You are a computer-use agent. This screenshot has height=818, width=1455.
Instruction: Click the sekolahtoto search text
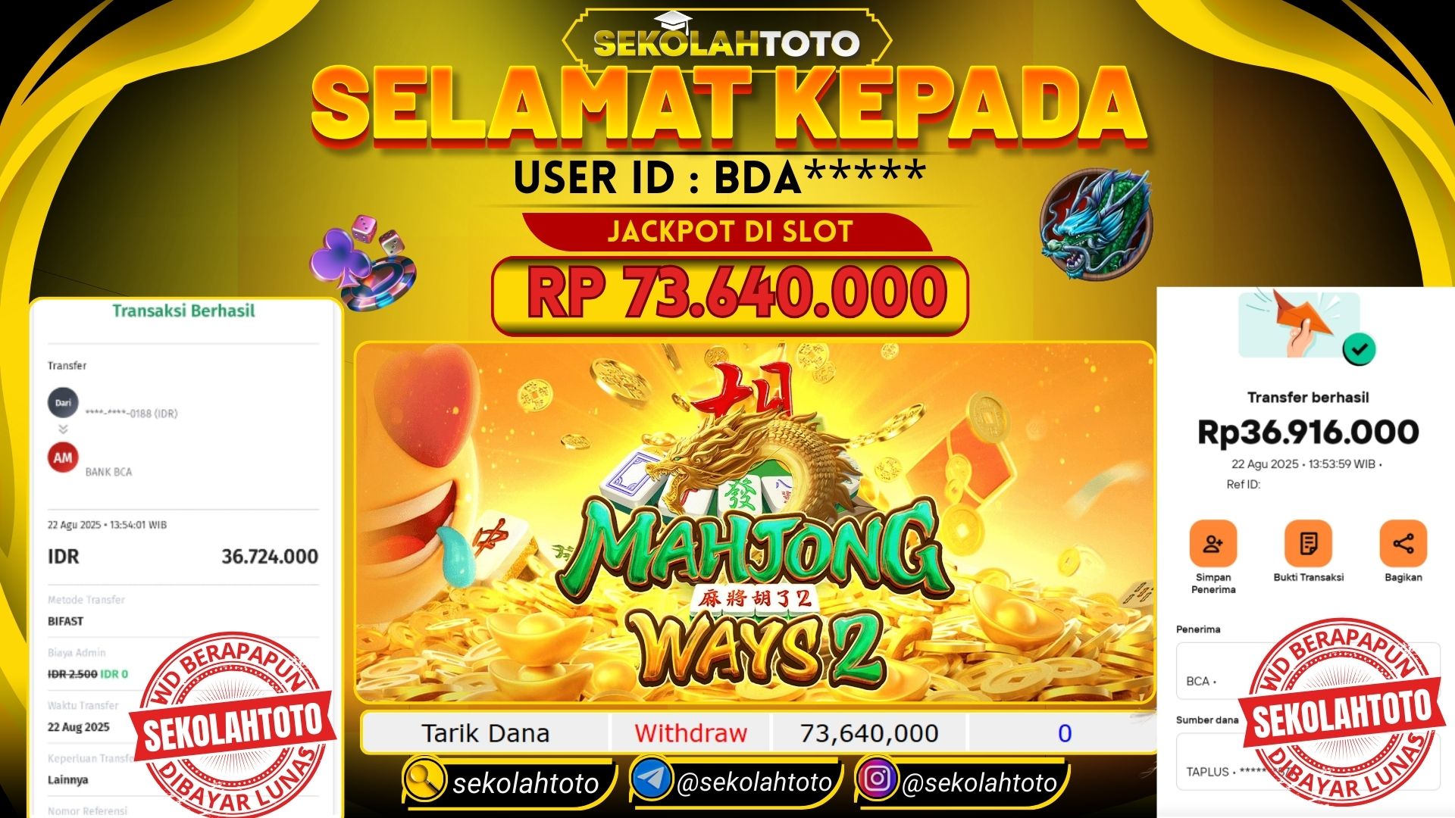coord(526,784)
